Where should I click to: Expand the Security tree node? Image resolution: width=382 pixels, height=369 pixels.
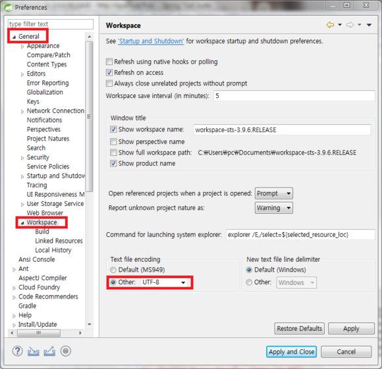pyautogui.click(x=22, y=158)
